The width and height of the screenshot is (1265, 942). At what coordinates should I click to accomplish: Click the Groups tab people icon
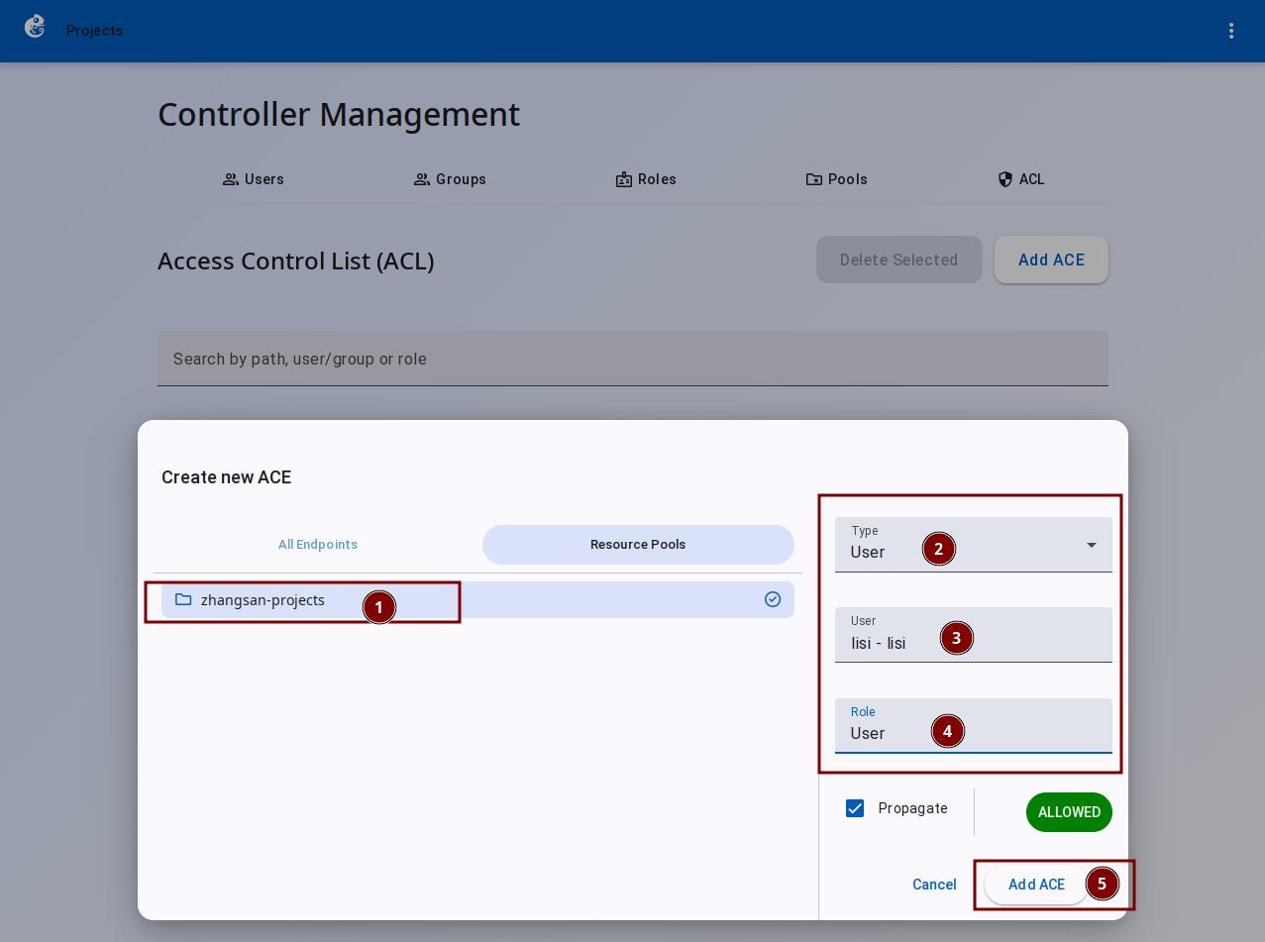coord(422,179)
